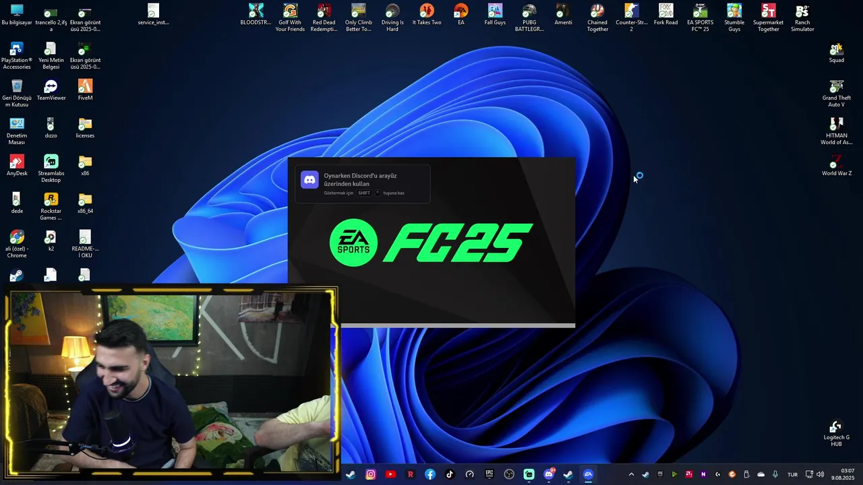Launch Fall Guys shortcut

[x=495, y=15]
